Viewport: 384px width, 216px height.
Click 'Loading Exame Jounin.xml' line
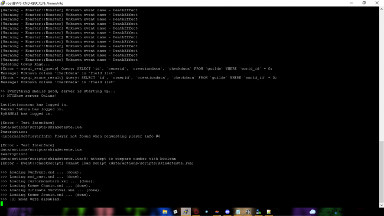(45, 195)
